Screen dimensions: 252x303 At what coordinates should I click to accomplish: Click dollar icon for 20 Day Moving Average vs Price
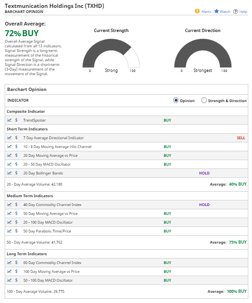(16, 155)
